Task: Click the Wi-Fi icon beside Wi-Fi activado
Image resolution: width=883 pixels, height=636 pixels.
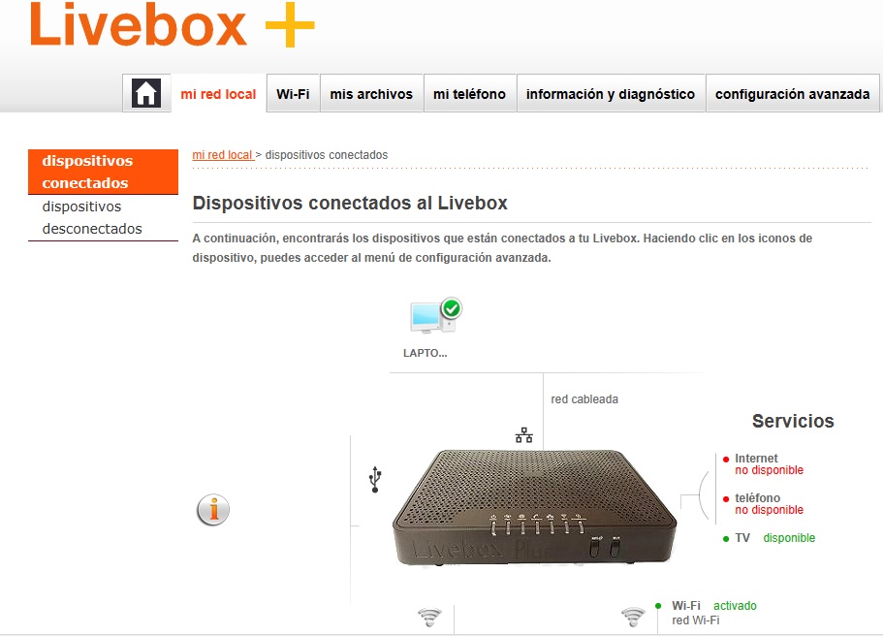Action: [633, 617]
